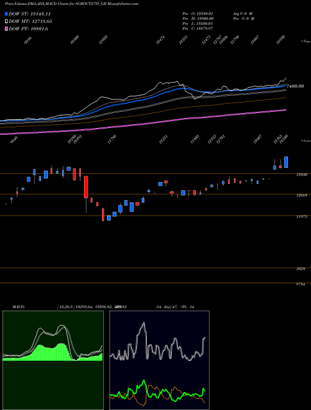The height and width of the screenshot is (410, 311).
Task: Click the 7400.00 label on EMA chart
Action: 295,86
